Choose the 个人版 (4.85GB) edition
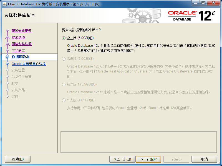 click(64, 100)
